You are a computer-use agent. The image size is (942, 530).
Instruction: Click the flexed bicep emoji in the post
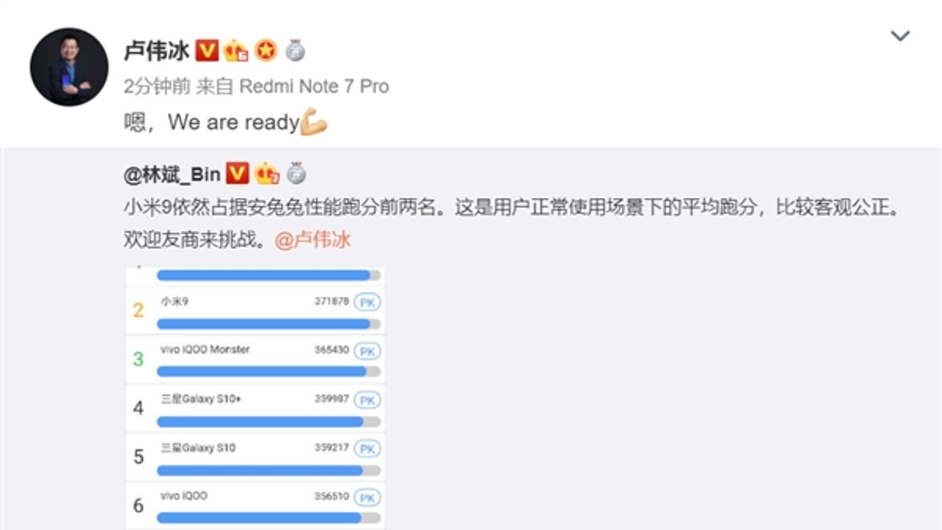[x=313, y=122]
